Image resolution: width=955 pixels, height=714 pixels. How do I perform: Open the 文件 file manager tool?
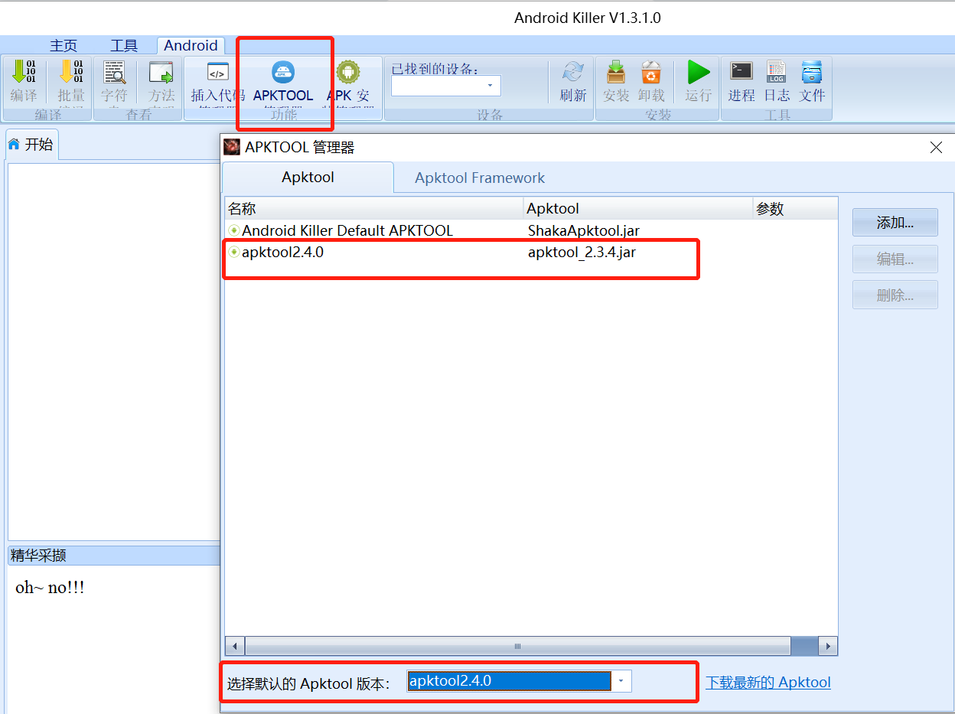[x=812, y=72]
